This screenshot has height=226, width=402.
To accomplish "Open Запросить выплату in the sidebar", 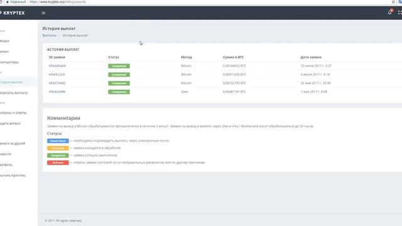I will [x=14, y=93].
